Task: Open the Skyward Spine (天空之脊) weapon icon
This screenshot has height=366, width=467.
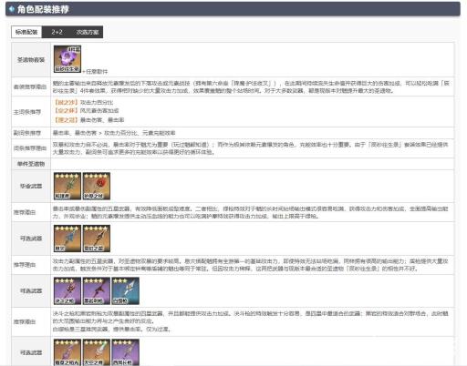Action: [x=97, y=352]
